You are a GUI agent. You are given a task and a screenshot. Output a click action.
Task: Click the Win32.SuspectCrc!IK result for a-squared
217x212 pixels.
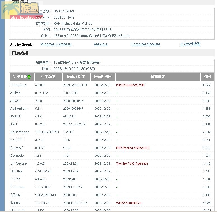click(x=130, y=85)
